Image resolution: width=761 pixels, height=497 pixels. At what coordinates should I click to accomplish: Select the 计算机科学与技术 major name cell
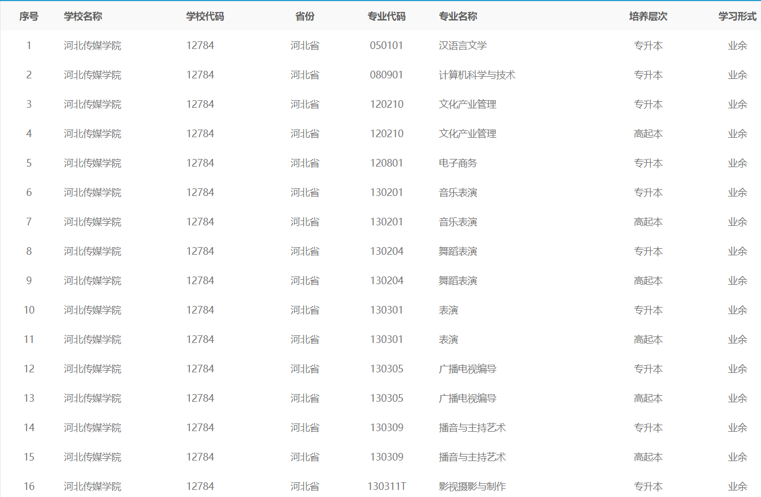[477, 75]
